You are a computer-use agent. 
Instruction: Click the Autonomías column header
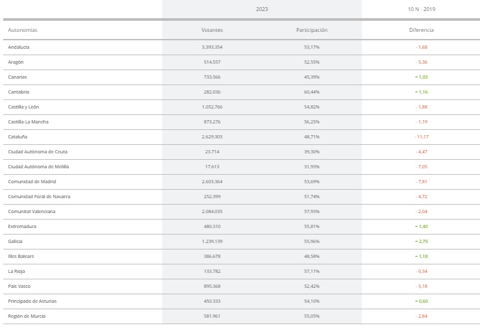point(22,30)
